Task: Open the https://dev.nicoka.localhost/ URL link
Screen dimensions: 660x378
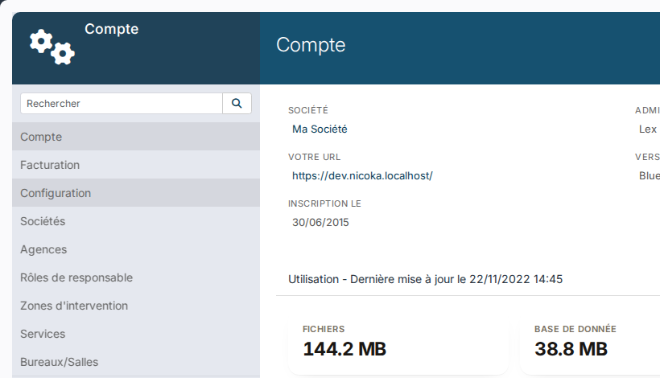Action: (362, 176)
